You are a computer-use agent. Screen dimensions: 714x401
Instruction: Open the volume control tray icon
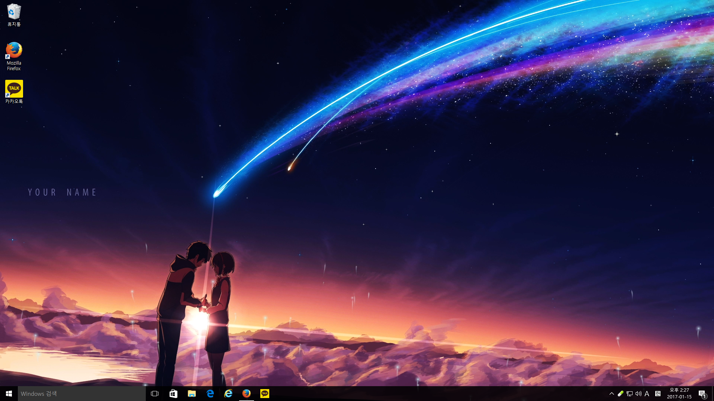click(639, 394)
